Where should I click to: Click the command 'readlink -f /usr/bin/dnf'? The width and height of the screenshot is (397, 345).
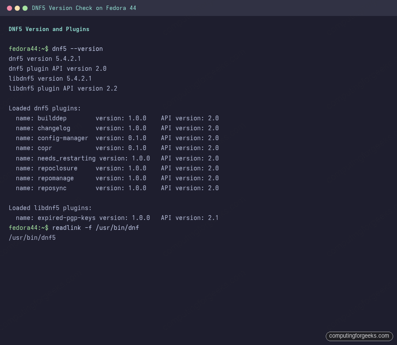pyautogui.click(x=96, y=228)
